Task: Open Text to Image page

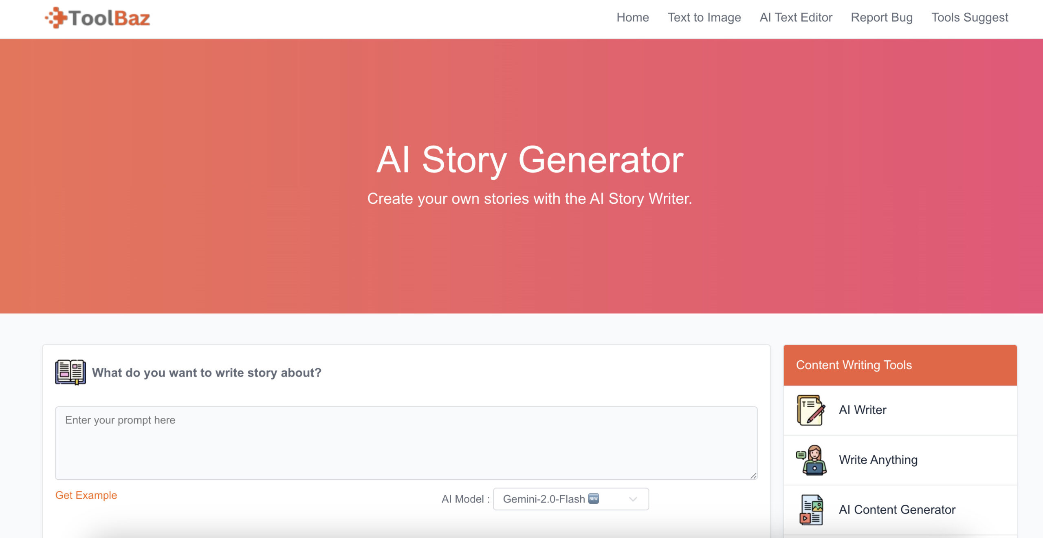Action: click(704, 18)
